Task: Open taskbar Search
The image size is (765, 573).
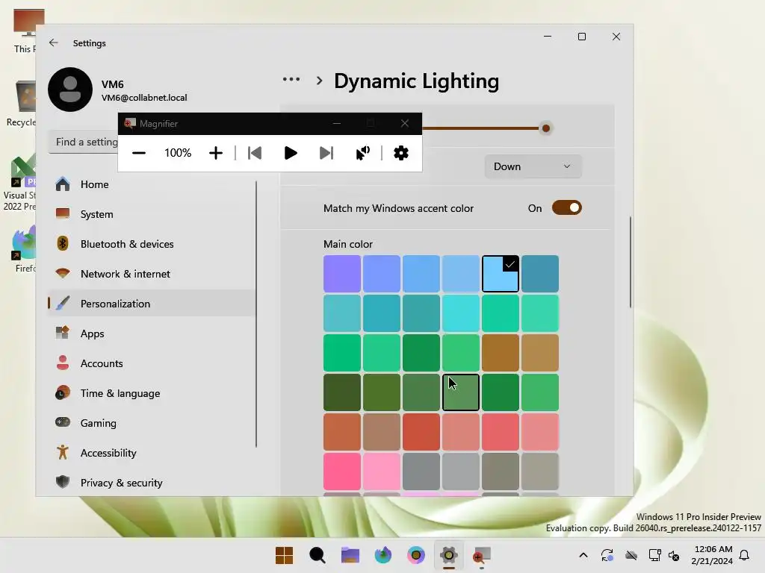Action: tap(317, 555)
